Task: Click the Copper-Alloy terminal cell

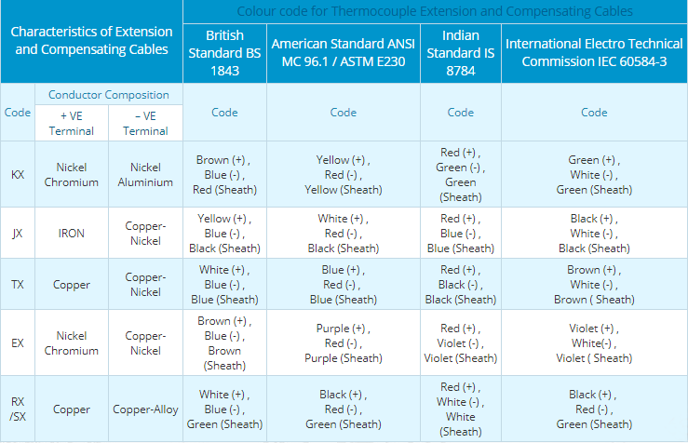Action: (x=145, y=409)
